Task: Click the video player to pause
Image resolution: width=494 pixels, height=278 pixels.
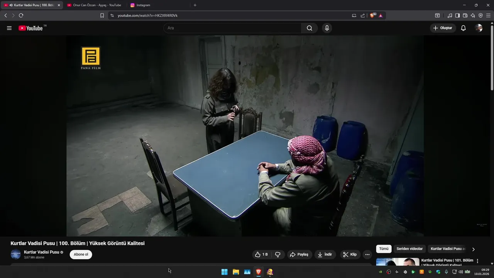Action: pyautogui.click(x=245, y=136)
